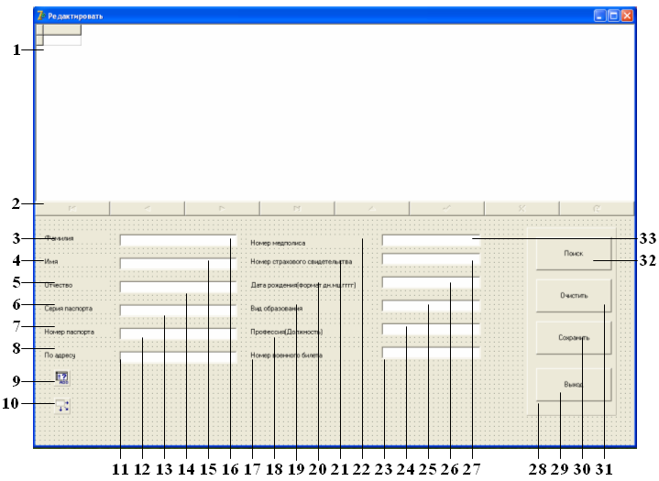Select the Фамилия label

pyautogui.click(x=59, y=238)
